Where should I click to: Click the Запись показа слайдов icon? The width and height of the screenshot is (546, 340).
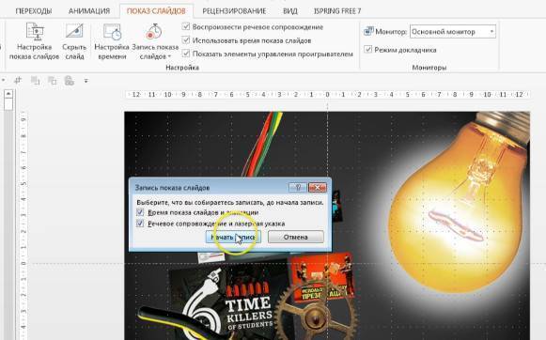[153, 31]
